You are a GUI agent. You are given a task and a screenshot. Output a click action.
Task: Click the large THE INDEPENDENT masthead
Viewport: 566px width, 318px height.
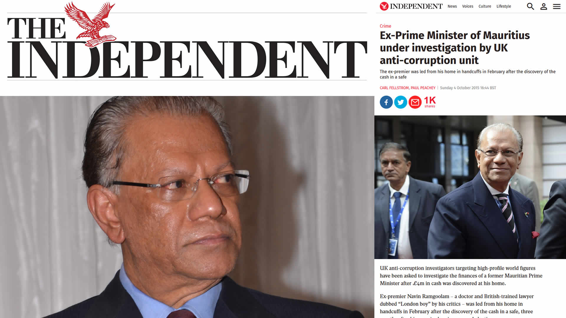[187, 41]
